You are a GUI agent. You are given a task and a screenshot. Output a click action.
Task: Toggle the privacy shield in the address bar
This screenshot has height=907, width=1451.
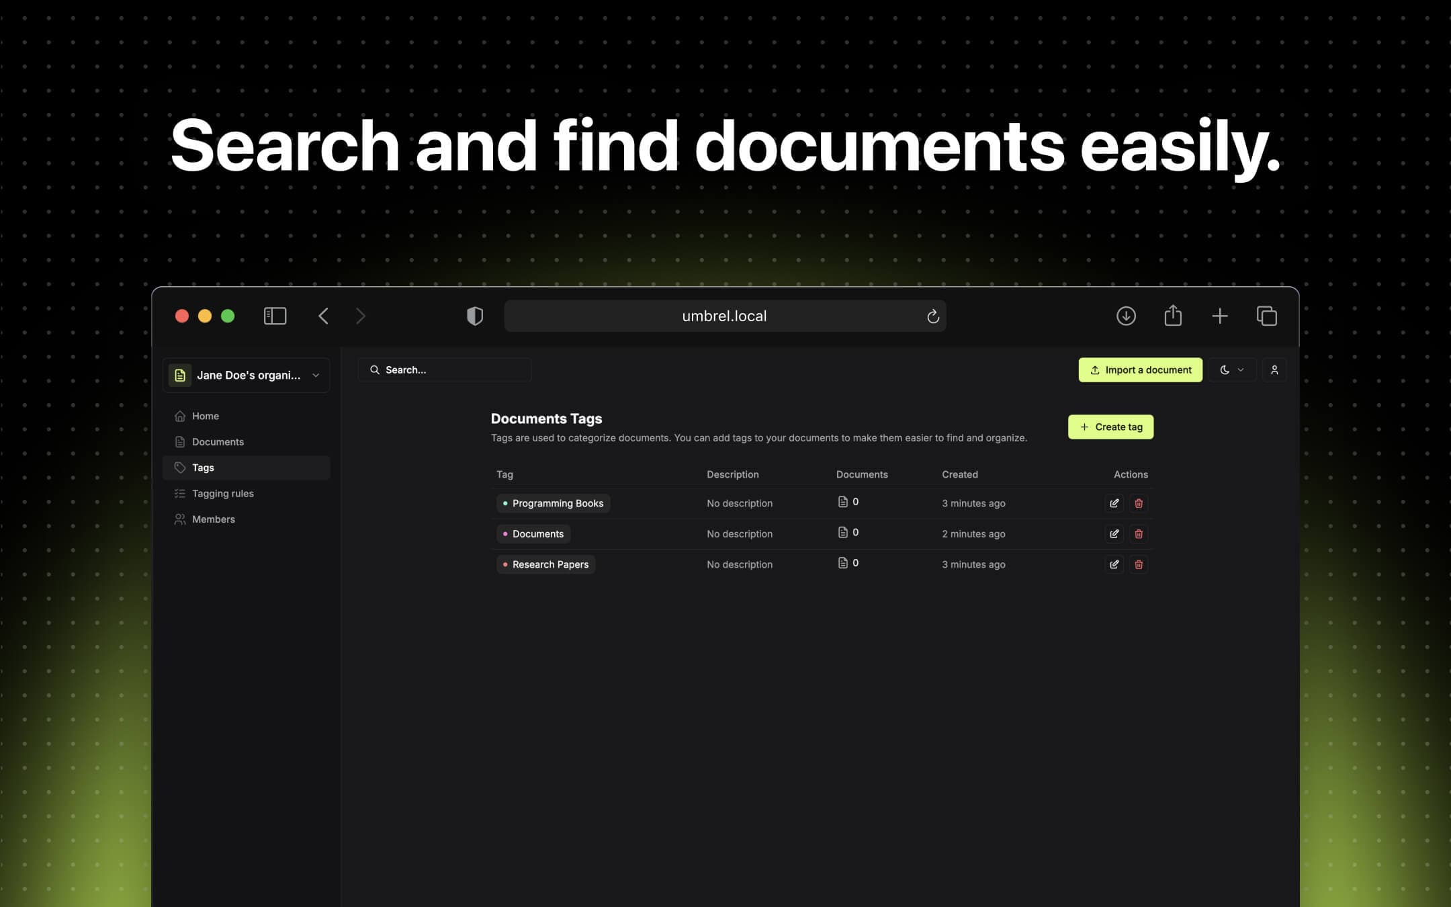[x=475, y=316]
